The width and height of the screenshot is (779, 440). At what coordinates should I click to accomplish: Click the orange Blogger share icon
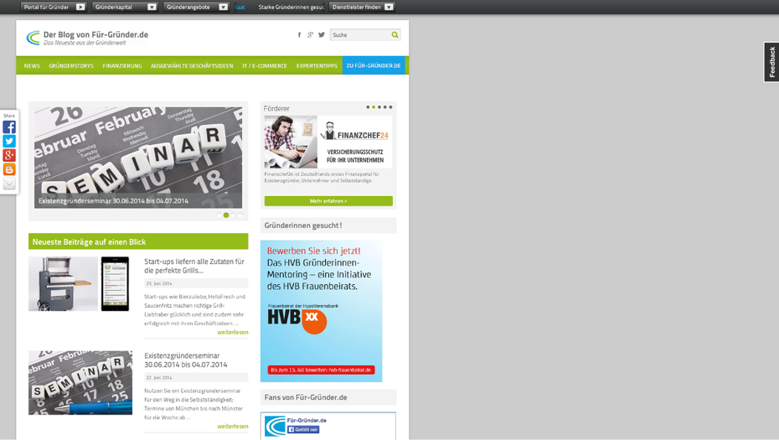[9, 170]
